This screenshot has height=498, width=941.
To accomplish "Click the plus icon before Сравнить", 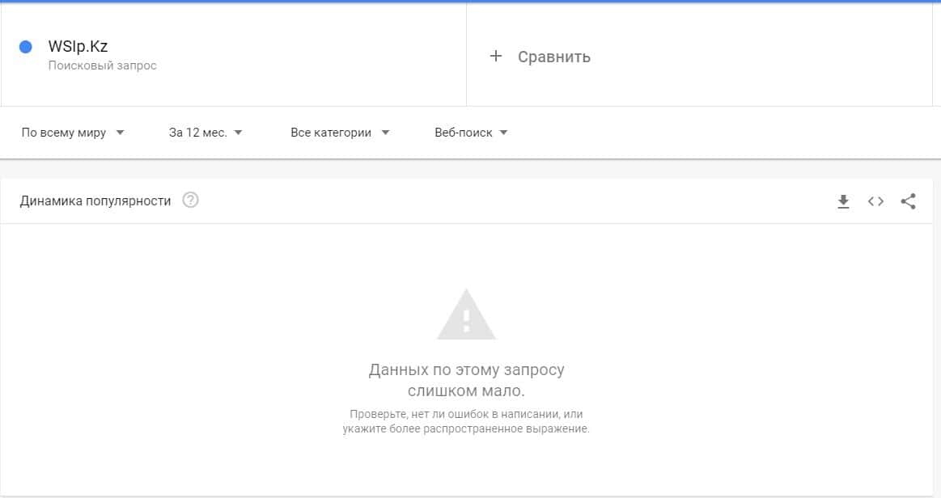I will coord(496,56).
